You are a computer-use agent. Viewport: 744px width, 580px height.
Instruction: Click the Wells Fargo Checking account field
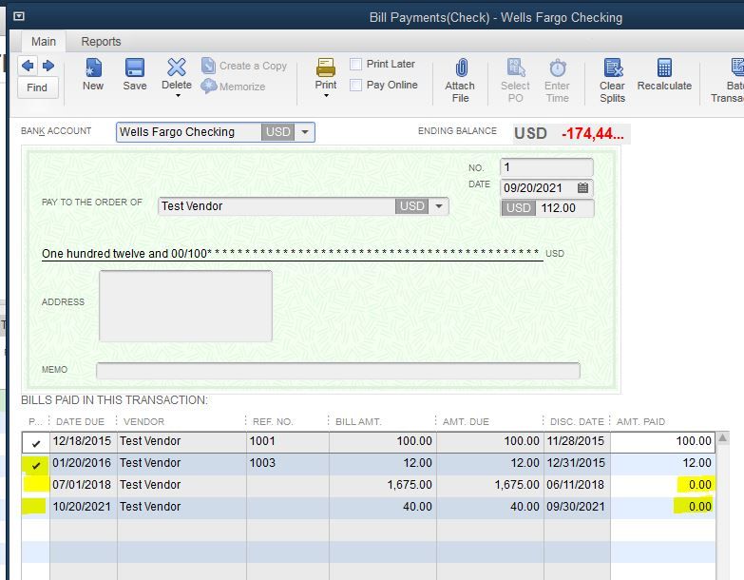[x=189, y=132]
